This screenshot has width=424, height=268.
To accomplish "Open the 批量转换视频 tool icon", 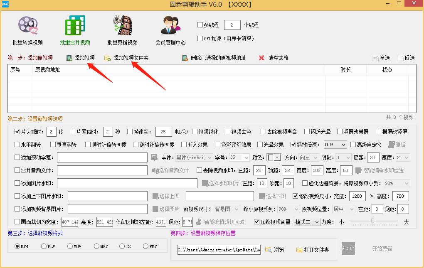I will 28,25.
